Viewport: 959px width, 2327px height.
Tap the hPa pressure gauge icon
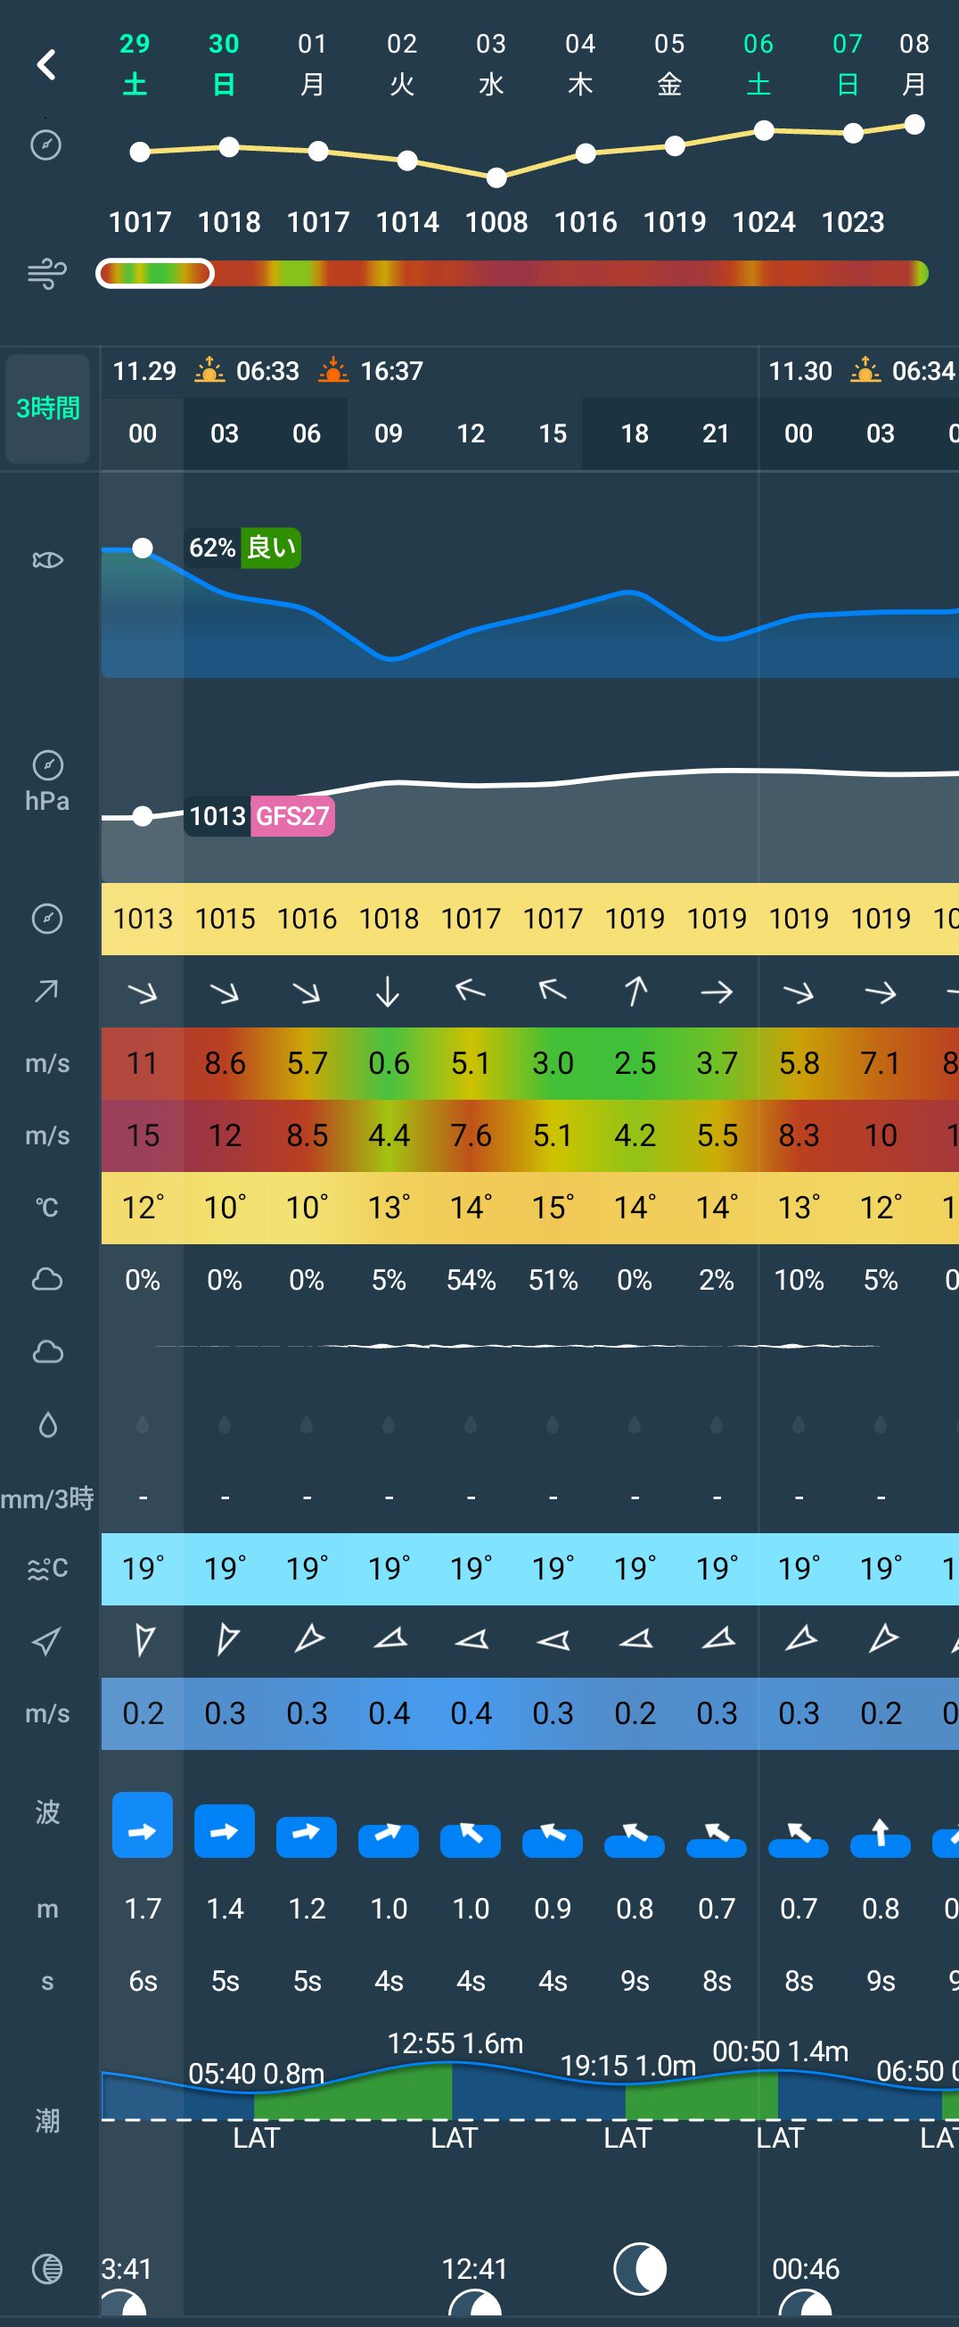(x=47, y=766)
